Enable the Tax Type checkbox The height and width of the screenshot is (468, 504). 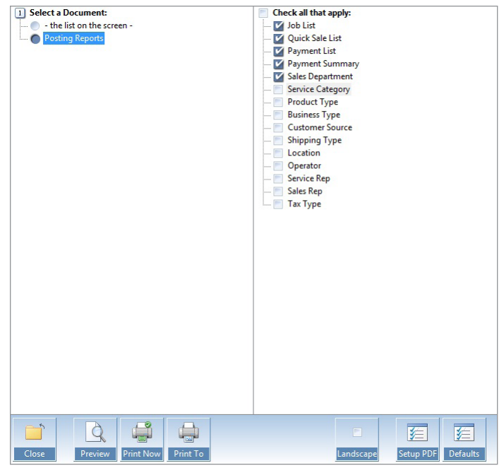[278, 204]
